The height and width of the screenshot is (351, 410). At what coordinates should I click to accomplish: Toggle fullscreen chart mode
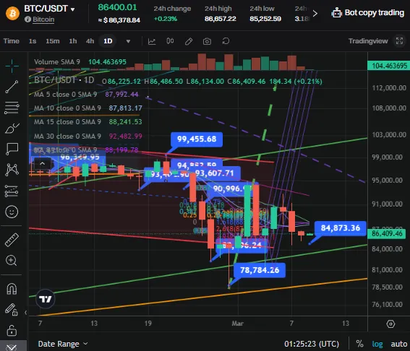click(399, 41)
